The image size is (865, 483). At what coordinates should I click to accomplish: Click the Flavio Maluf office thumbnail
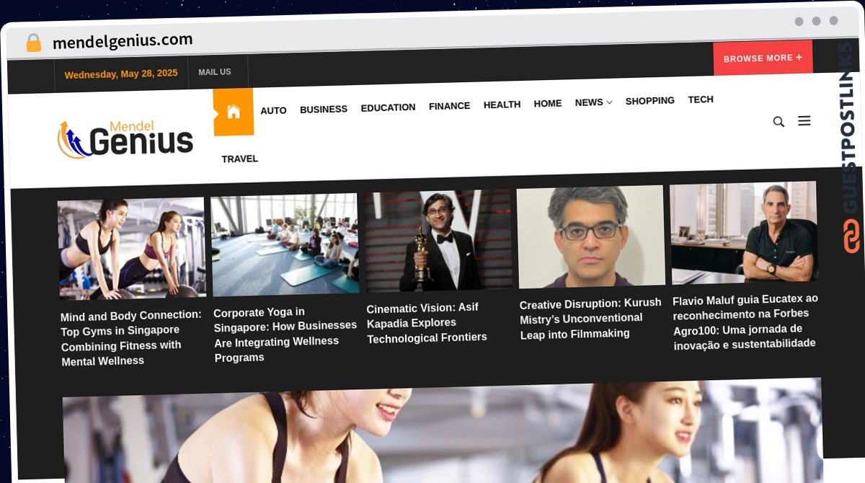click(x=744, y=232)
